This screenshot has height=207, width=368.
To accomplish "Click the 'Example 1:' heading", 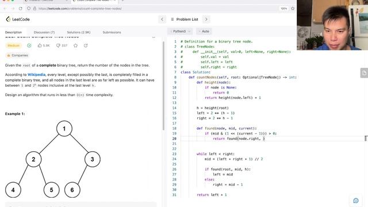I will tap(15, 114).
